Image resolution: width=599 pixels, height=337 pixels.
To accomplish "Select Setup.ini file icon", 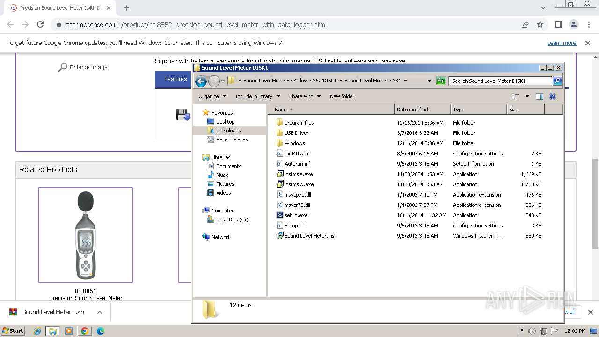I will coord(279,226).
